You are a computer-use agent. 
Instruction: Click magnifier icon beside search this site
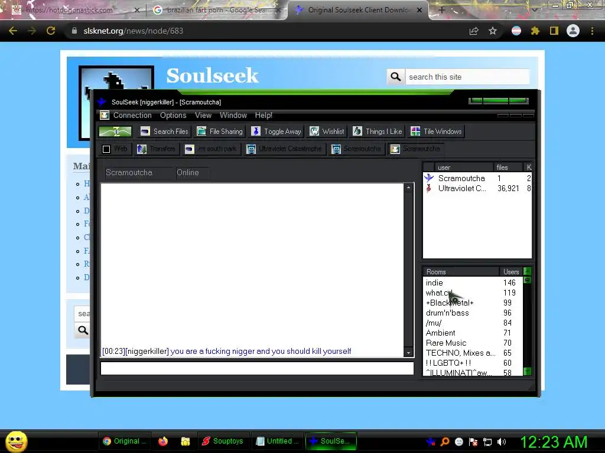pyautogui.click(x=395, y=77)
